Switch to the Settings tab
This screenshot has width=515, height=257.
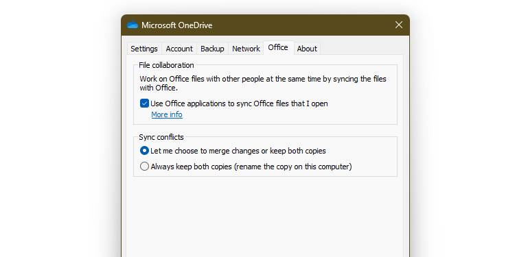pyautogui.click(x=144, y=49)
